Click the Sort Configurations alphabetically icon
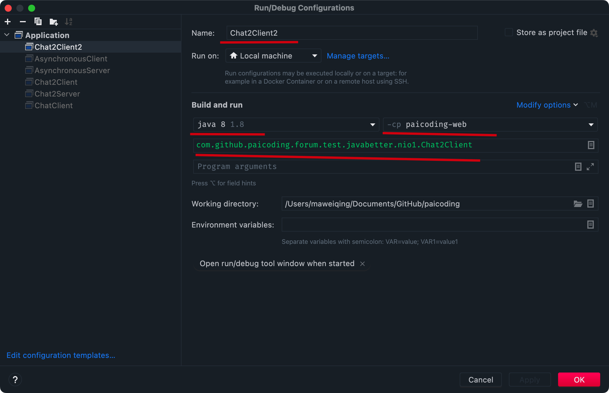 (x=69, y=22)
